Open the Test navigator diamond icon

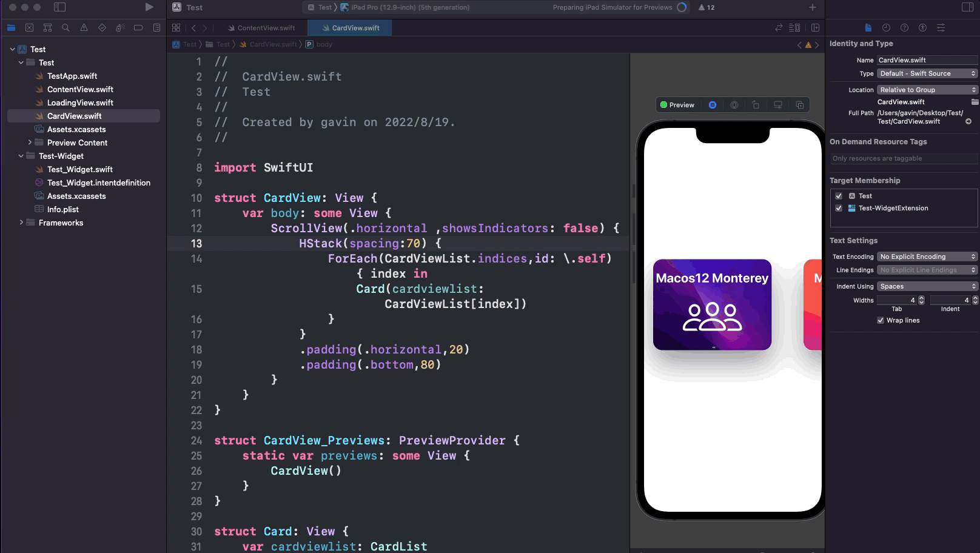102,28
